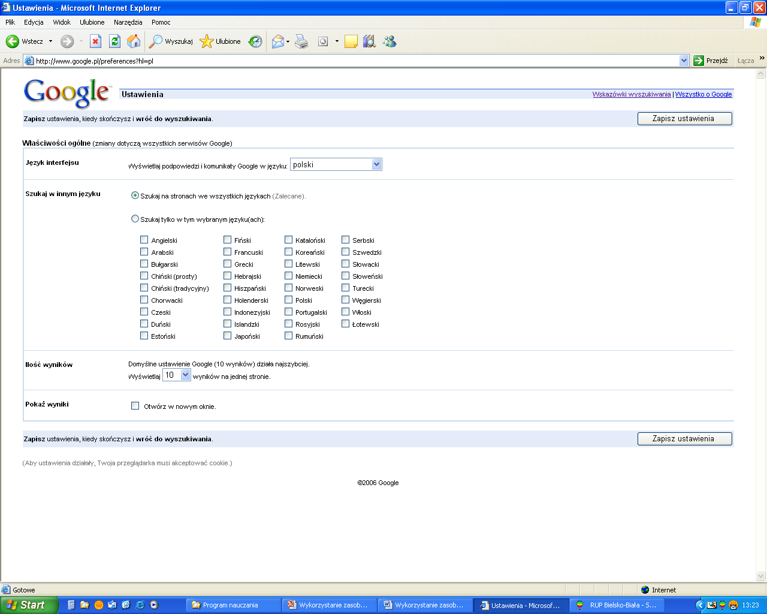767x614 pixels.
Task: Switch to RUP Bielsko-Biała taskbar window
Action: click(x=617, y=605)
